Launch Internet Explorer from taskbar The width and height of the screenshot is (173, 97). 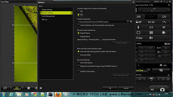11,95
